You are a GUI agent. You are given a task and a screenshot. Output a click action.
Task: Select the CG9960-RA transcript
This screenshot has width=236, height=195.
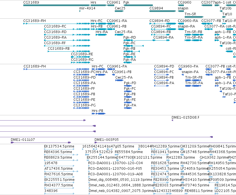click(181, 24)
